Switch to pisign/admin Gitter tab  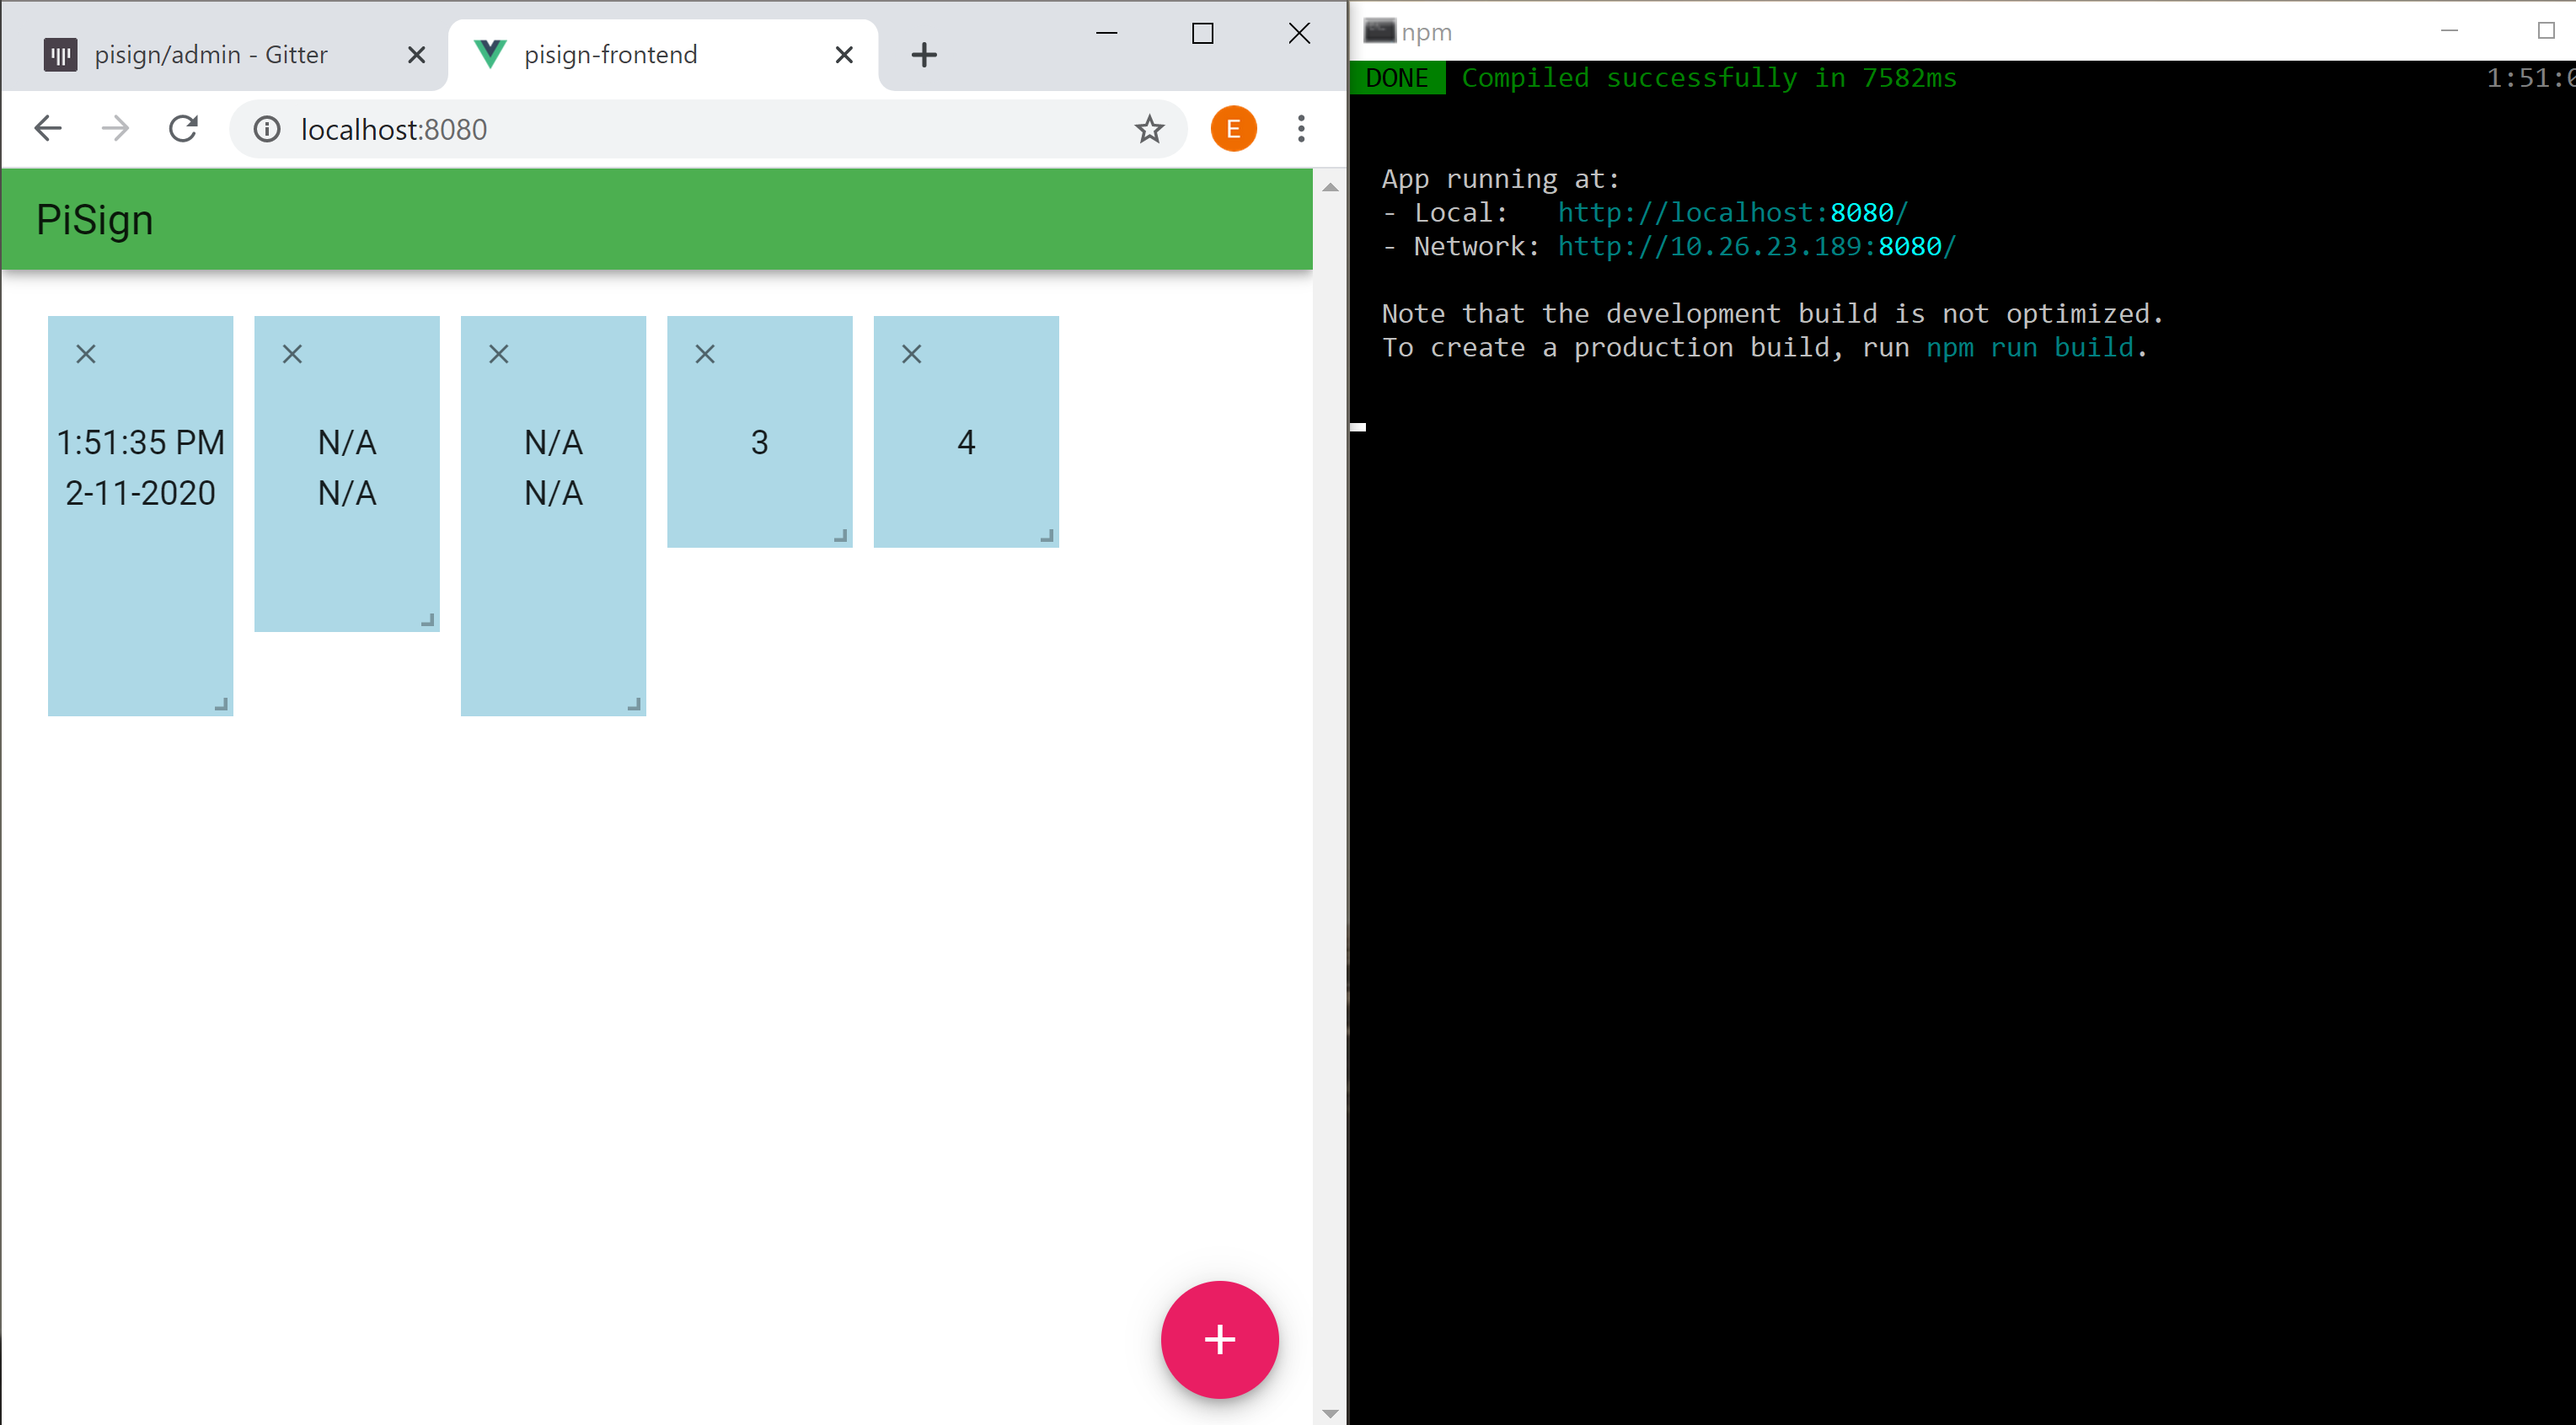[x=210, y=55]
